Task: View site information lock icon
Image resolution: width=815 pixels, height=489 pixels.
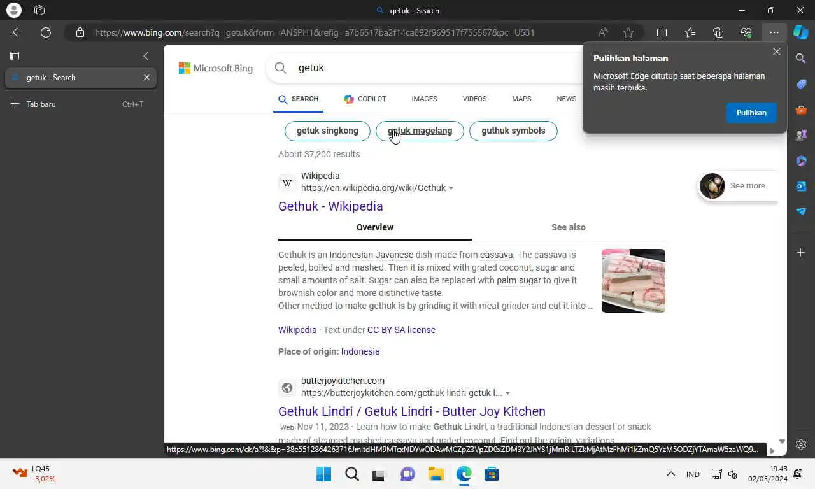Action: point(80,32)
